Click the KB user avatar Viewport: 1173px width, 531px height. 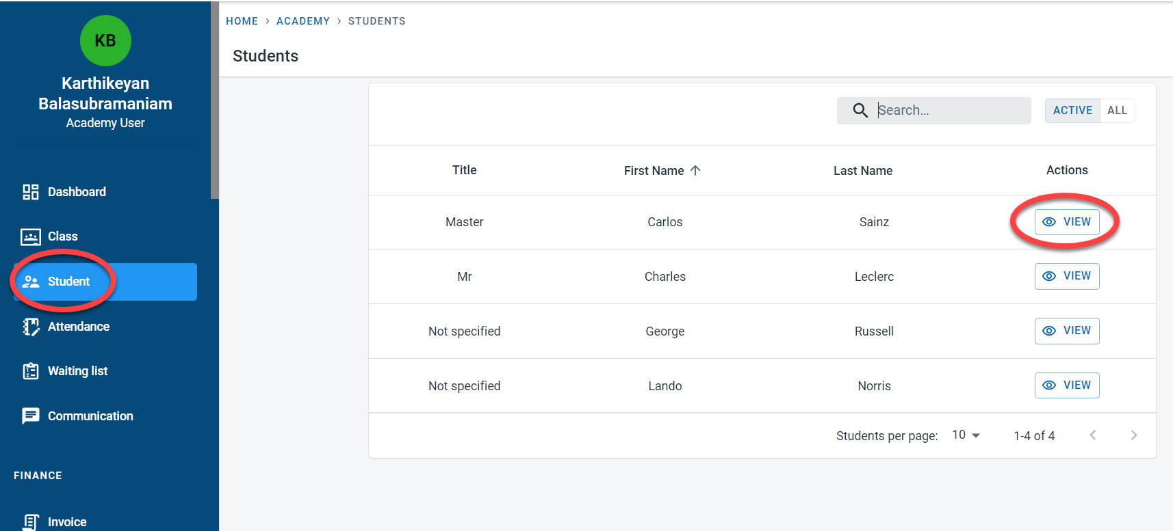coord(105,41)
